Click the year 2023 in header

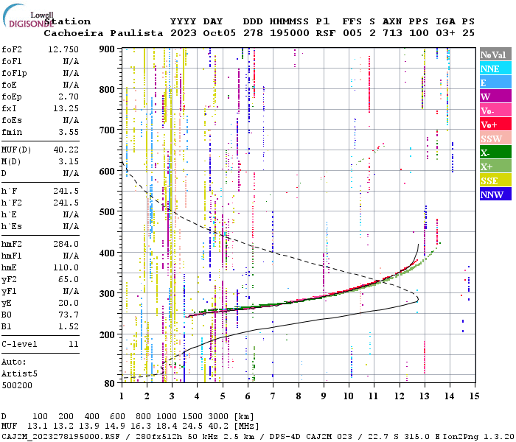pyautogui.click(x=184, y=33)
